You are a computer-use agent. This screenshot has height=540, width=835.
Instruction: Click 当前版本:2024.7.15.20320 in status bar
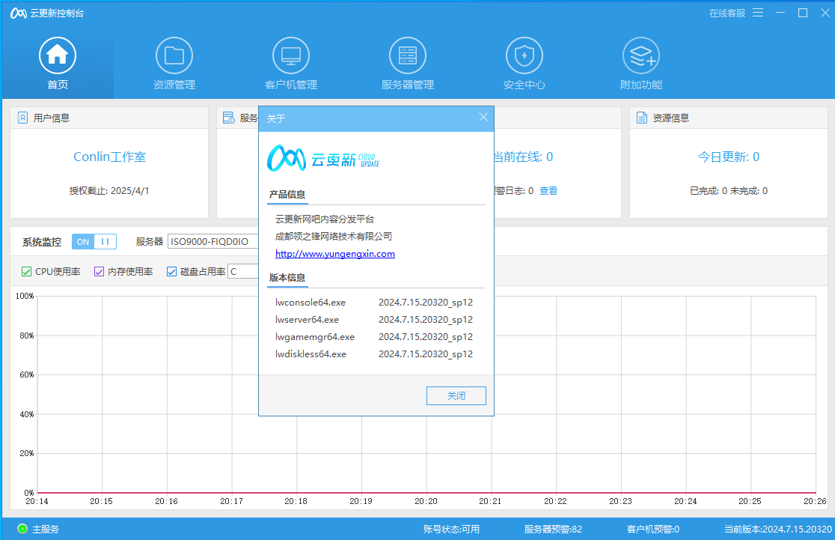[x=778, y=530]
